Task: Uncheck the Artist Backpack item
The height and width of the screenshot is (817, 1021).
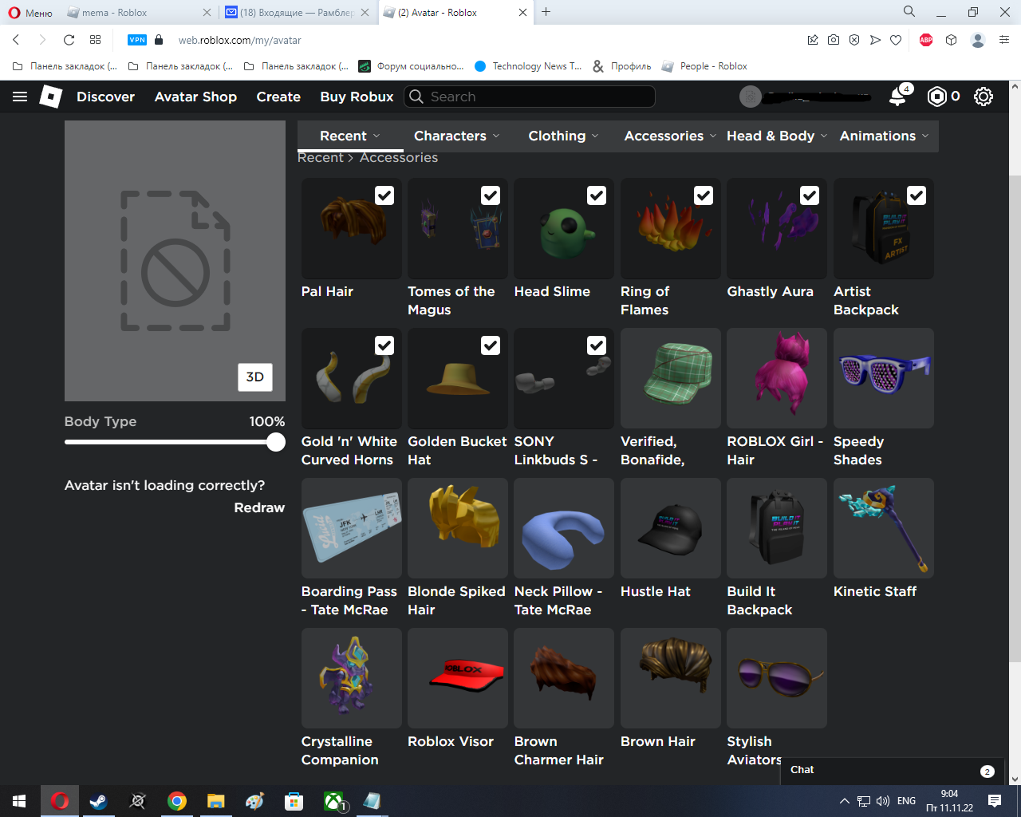Action: [917, 195]
